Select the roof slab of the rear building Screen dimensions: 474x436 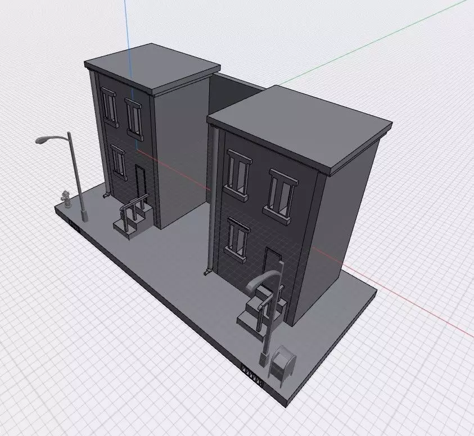[x=152, y=69]
